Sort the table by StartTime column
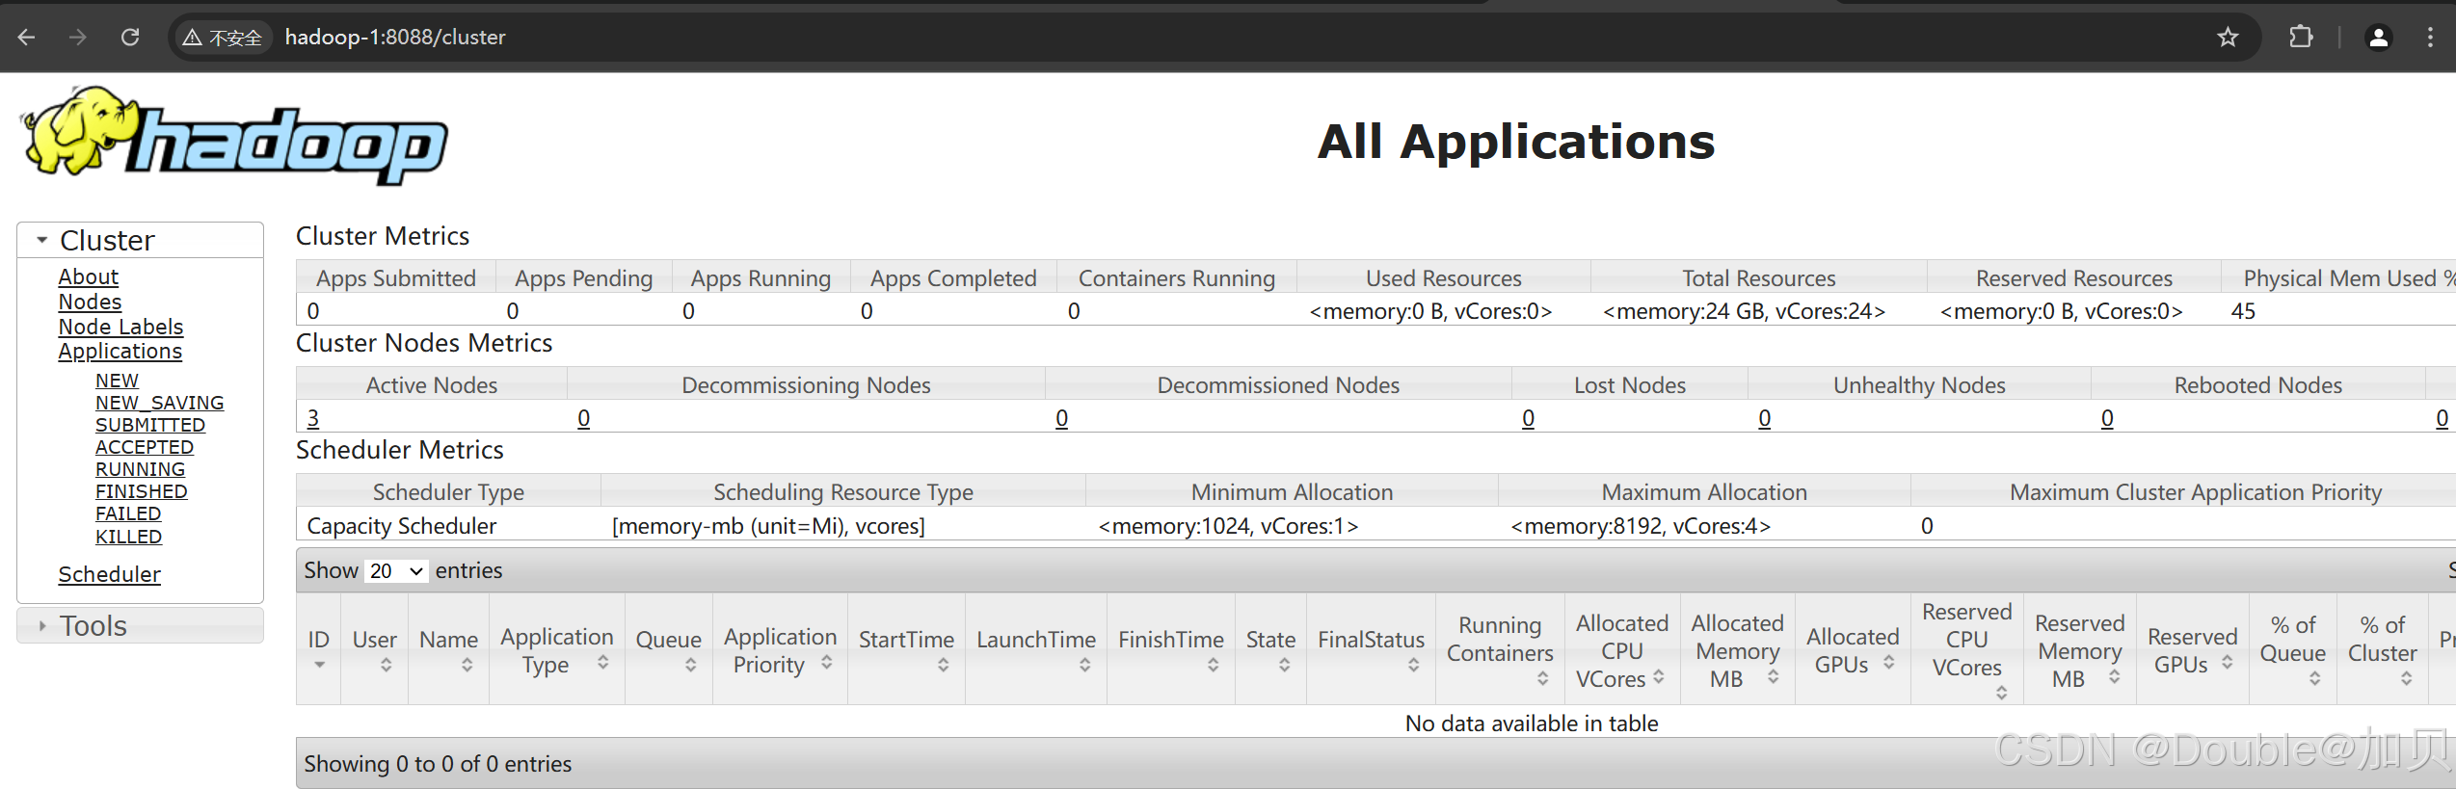Image resolution: width=2456 pixels, height=789 pixels. [906, 648]
